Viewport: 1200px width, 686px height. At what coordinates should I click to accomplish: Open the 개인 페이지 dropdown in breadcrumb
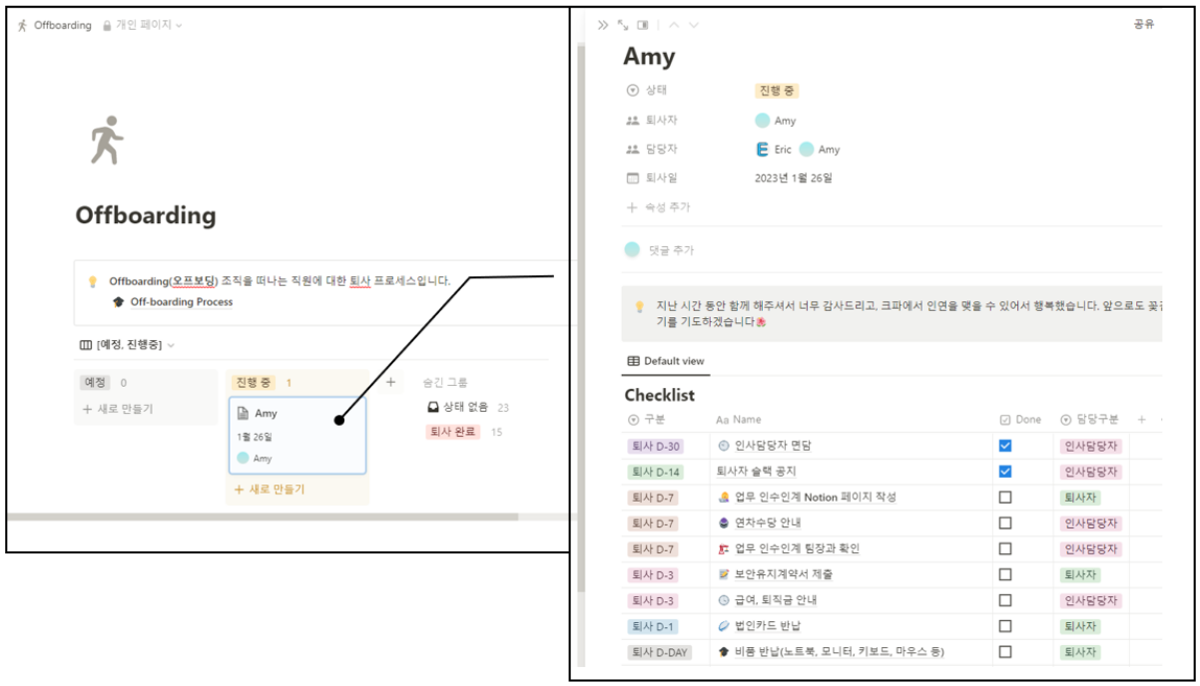(x=143, y=25)
